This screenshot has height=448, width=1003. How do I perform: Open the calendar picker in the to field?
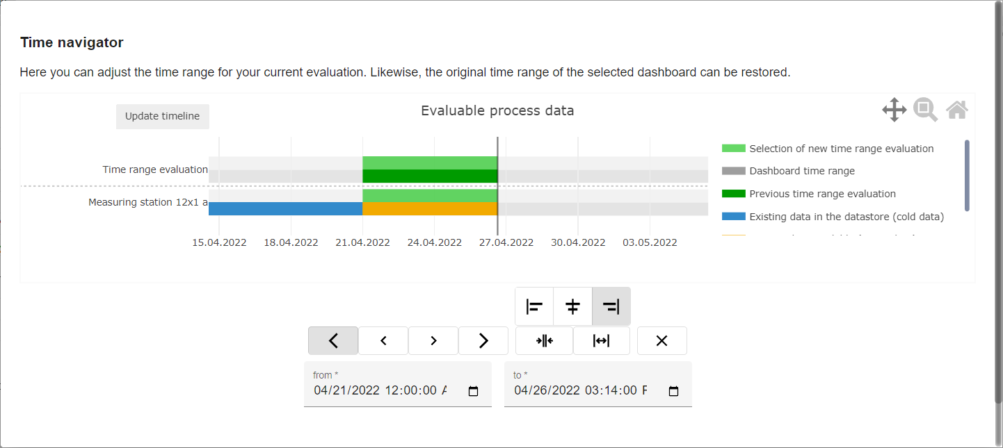(x=673, y=391)
